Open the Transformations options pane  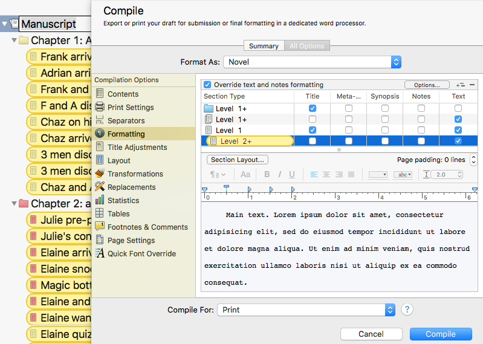pyautogui.click(x=135, y=174)
